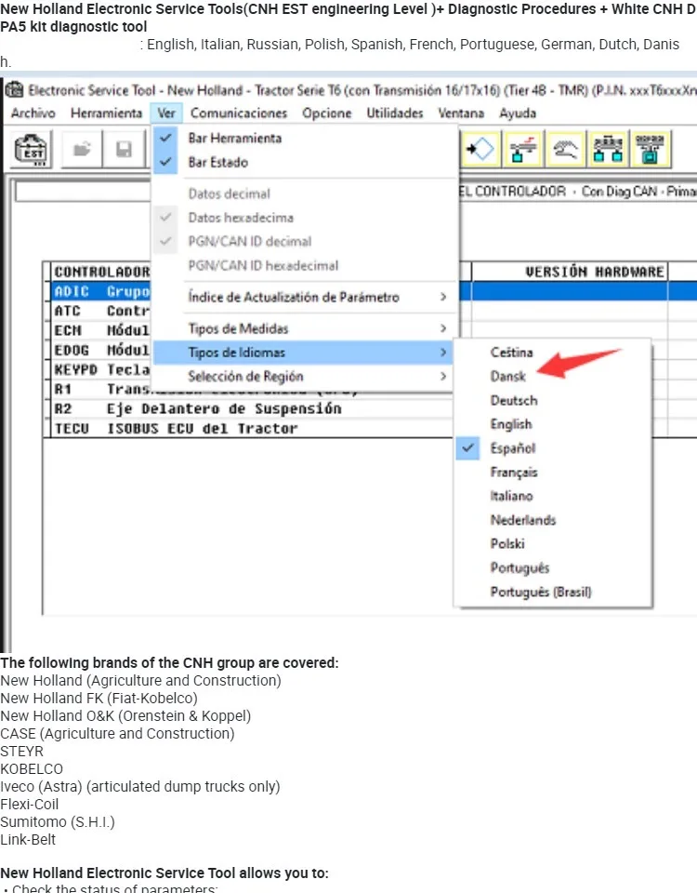Select Español language option
This screenshot has height=893, width=697.
coord(512,448)
